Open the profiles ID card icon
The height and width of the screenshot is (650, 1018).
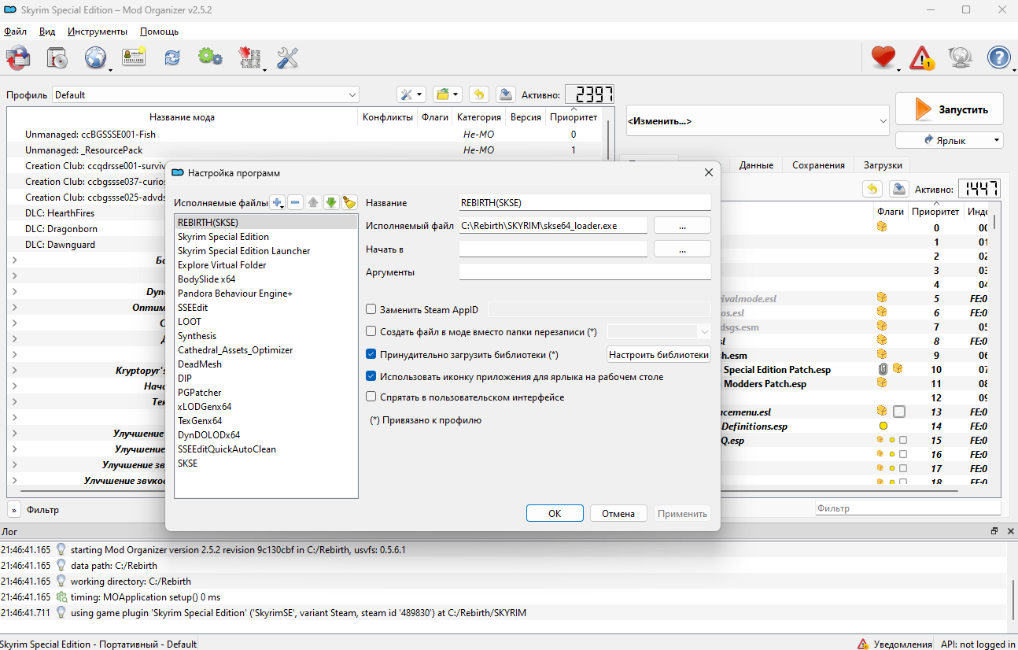pos(134,57)
